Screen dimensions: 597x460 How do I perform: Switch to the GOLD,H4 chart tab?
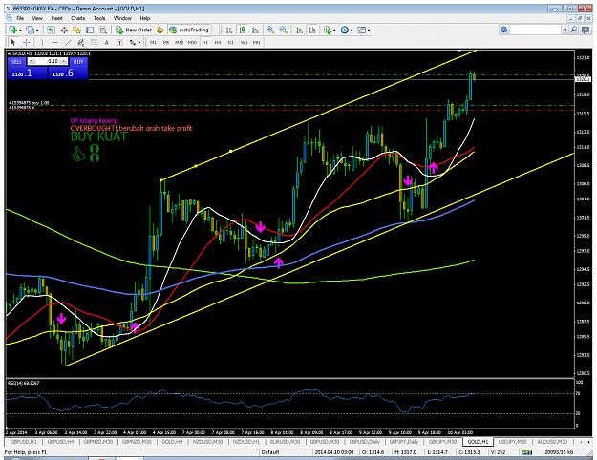173,442
